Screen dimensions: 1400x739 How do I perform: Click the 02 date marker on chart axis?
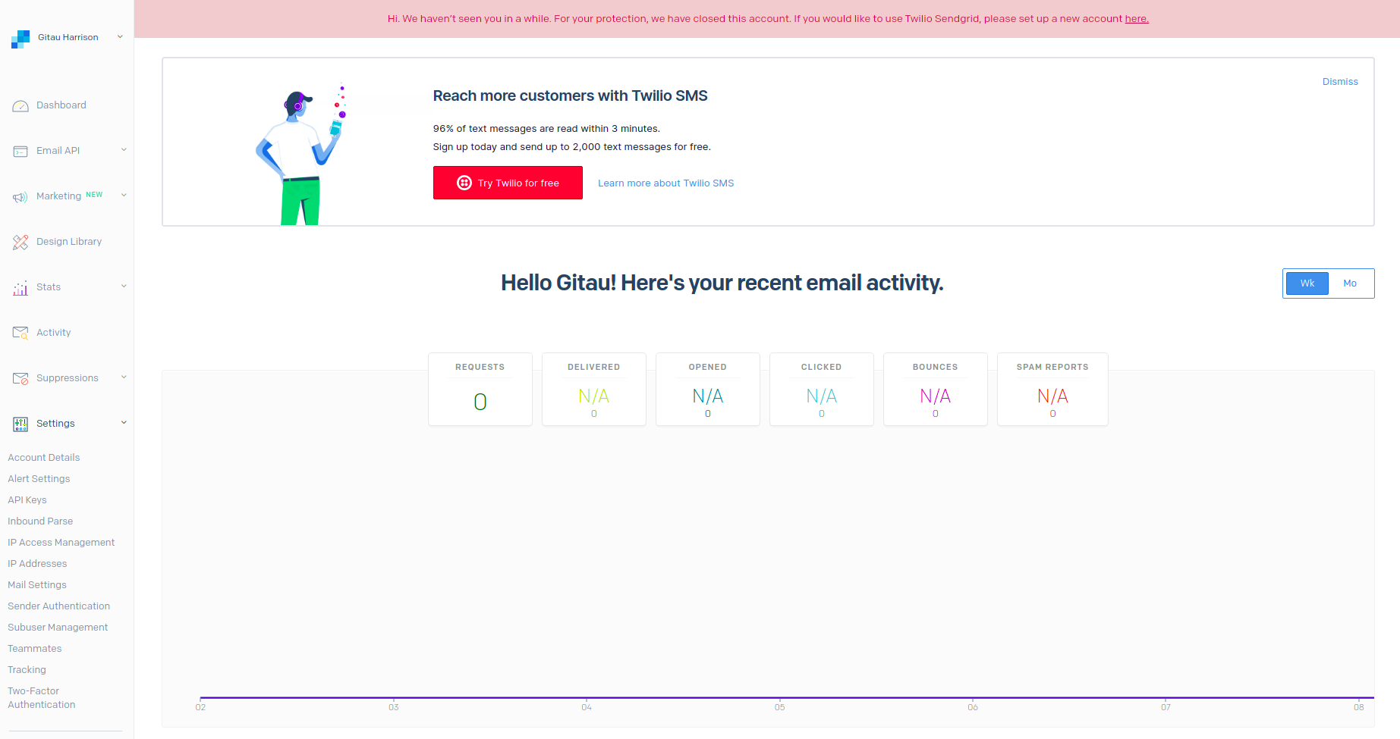coord(200,707)
